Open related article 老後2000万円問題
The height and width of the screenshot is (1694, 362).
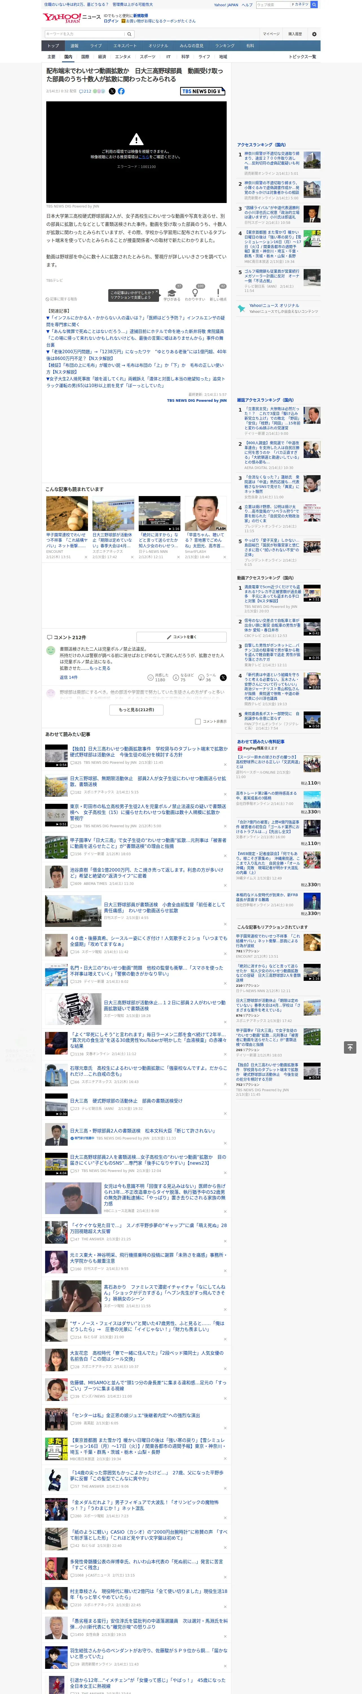[x=136, y=355]
